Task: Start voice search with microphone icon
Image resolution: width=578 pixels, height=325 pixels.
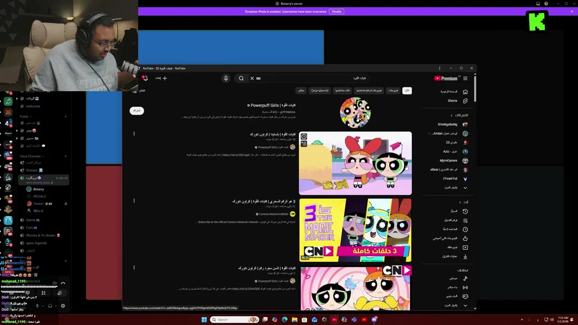Action: pyautogui.click(x=226, y=78)
